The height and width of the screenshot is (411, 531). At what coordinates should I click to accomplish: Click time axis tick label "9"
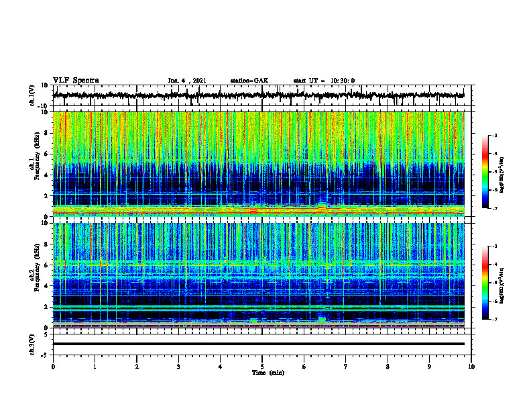[429, 367]
